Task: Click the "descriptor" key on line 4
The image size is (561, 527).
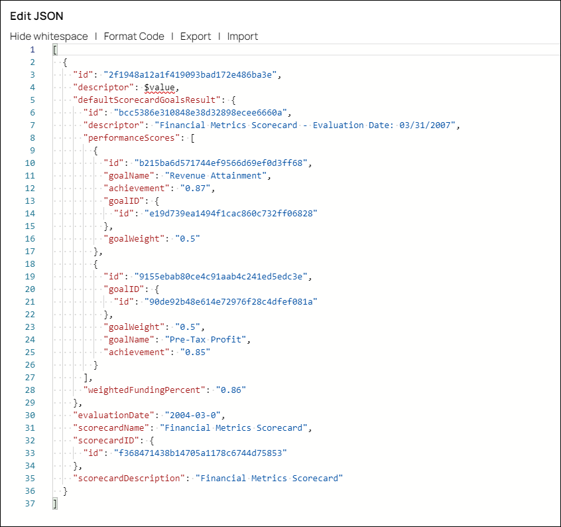Action: point(103,88)
